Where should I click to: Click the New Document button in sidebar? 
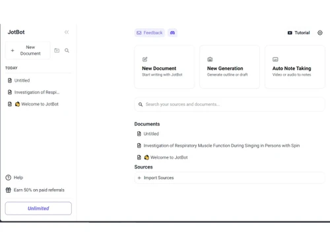(28, 50)
